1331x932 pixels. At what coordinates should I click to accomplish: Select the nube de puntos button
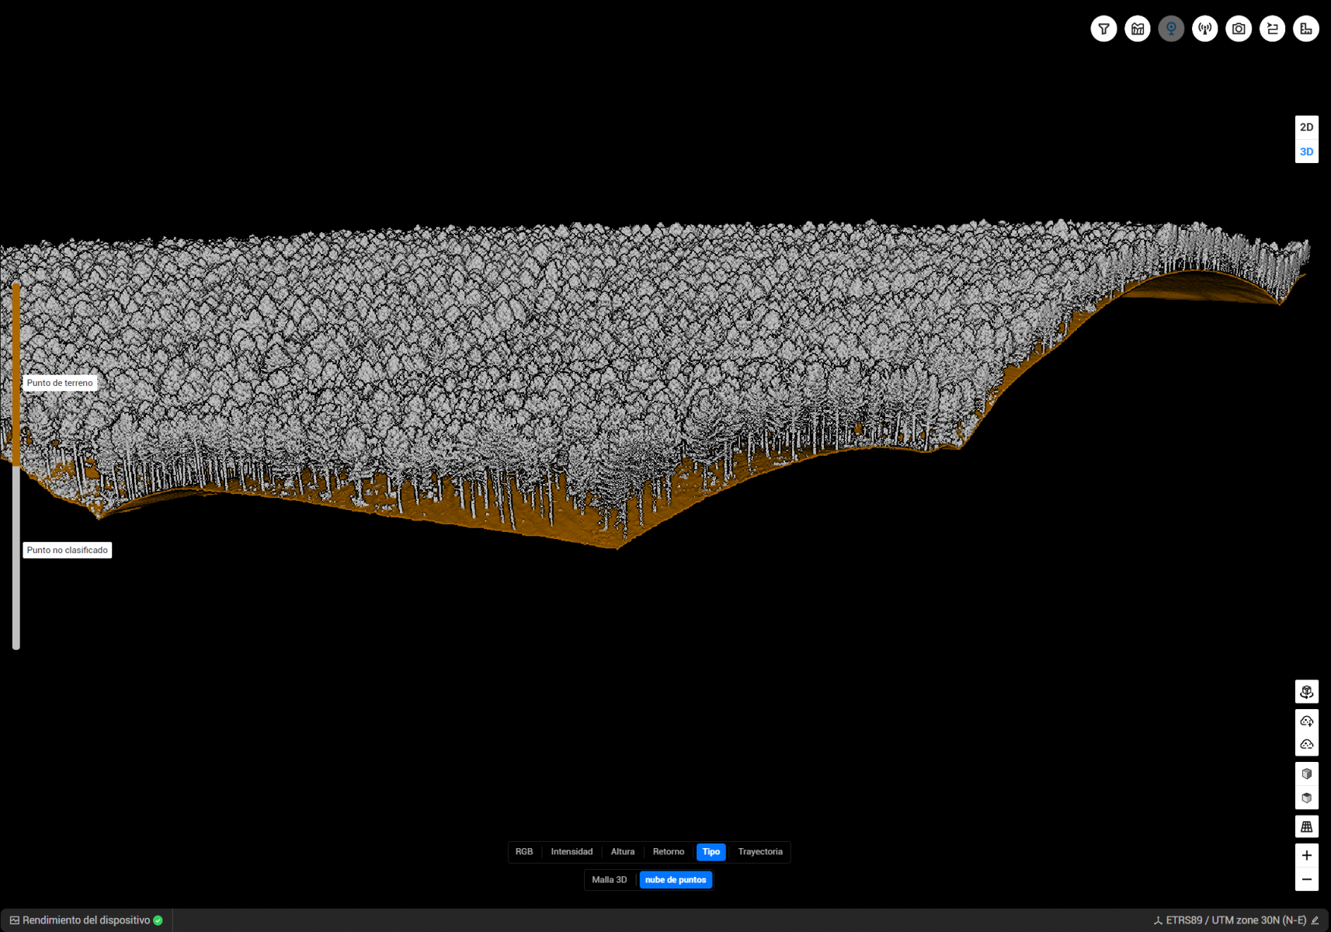click(x=676, y=880)
